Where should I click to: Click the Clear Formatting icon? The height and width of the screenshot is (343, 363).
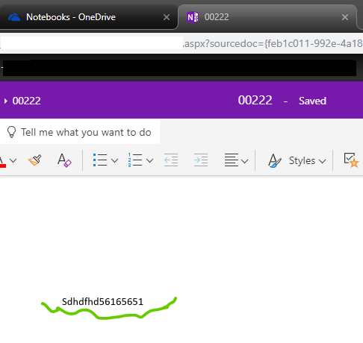[64, 160]
